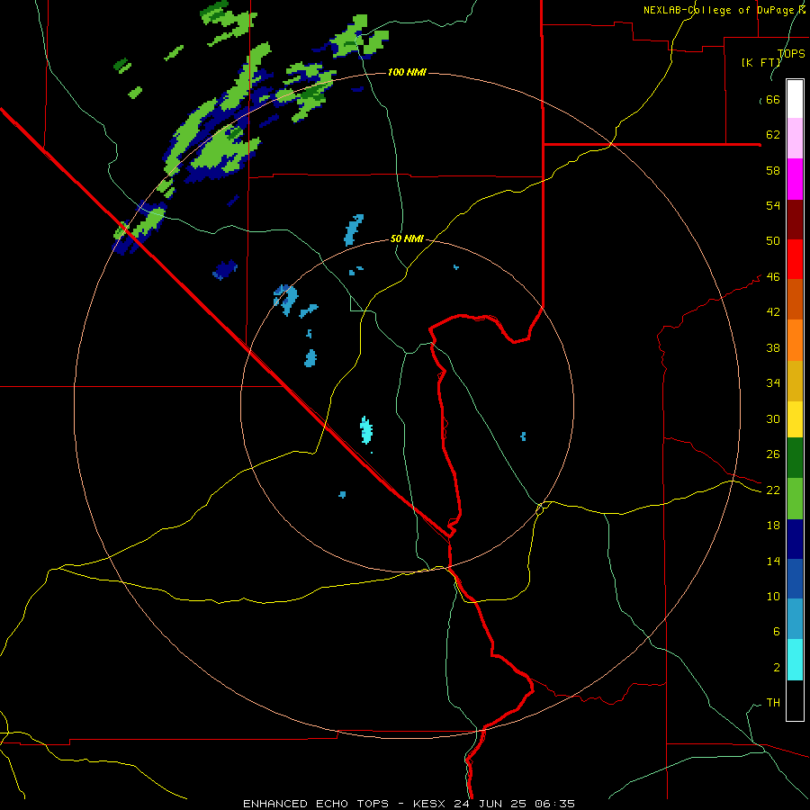Click the dark orange 46 legend swatch
Image resolution: width=810 pixels, height=810 pixels.
click(x=795, y=300)
